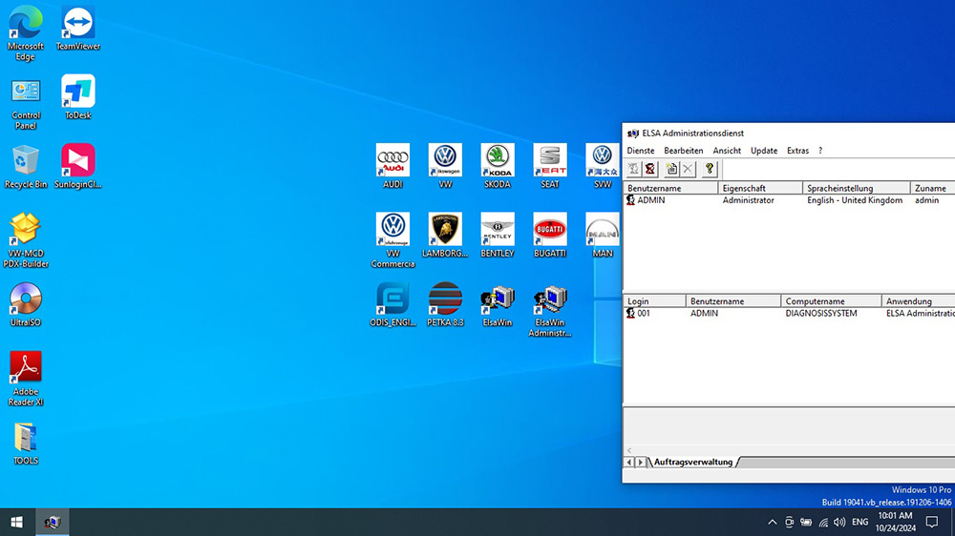Open the Action Center notifications
The height and width of the screenshot is (536, 955).
932,522
